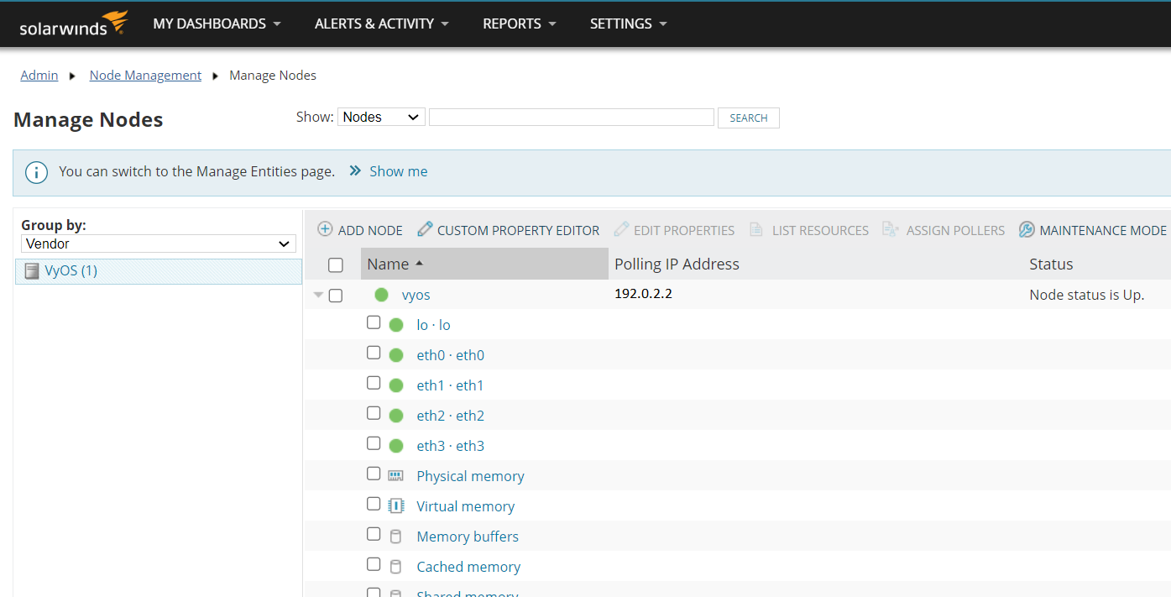
Task: Open the Alerts & Activity menu
Action: point(381,24)
